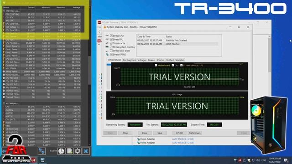This screenshot has width=292, height=164.
Task: Open HWiNFO sensor settings gear
Action: (x=78, y=151)
